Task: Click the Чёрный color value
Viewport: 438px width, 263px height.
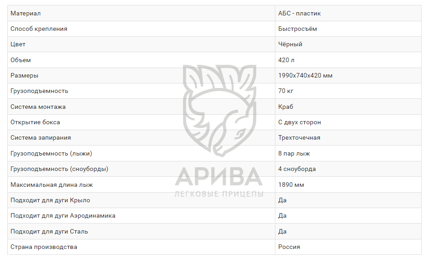Action: (x=290, y=44)
